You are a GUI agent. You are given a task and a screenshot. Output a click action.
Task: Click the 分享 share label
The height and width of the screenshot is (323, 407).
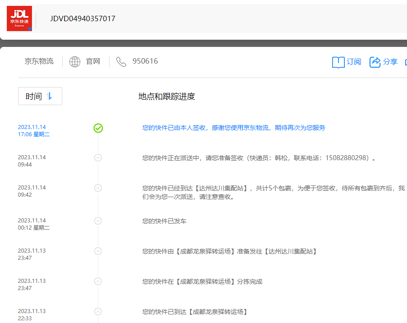click(390, 62)
